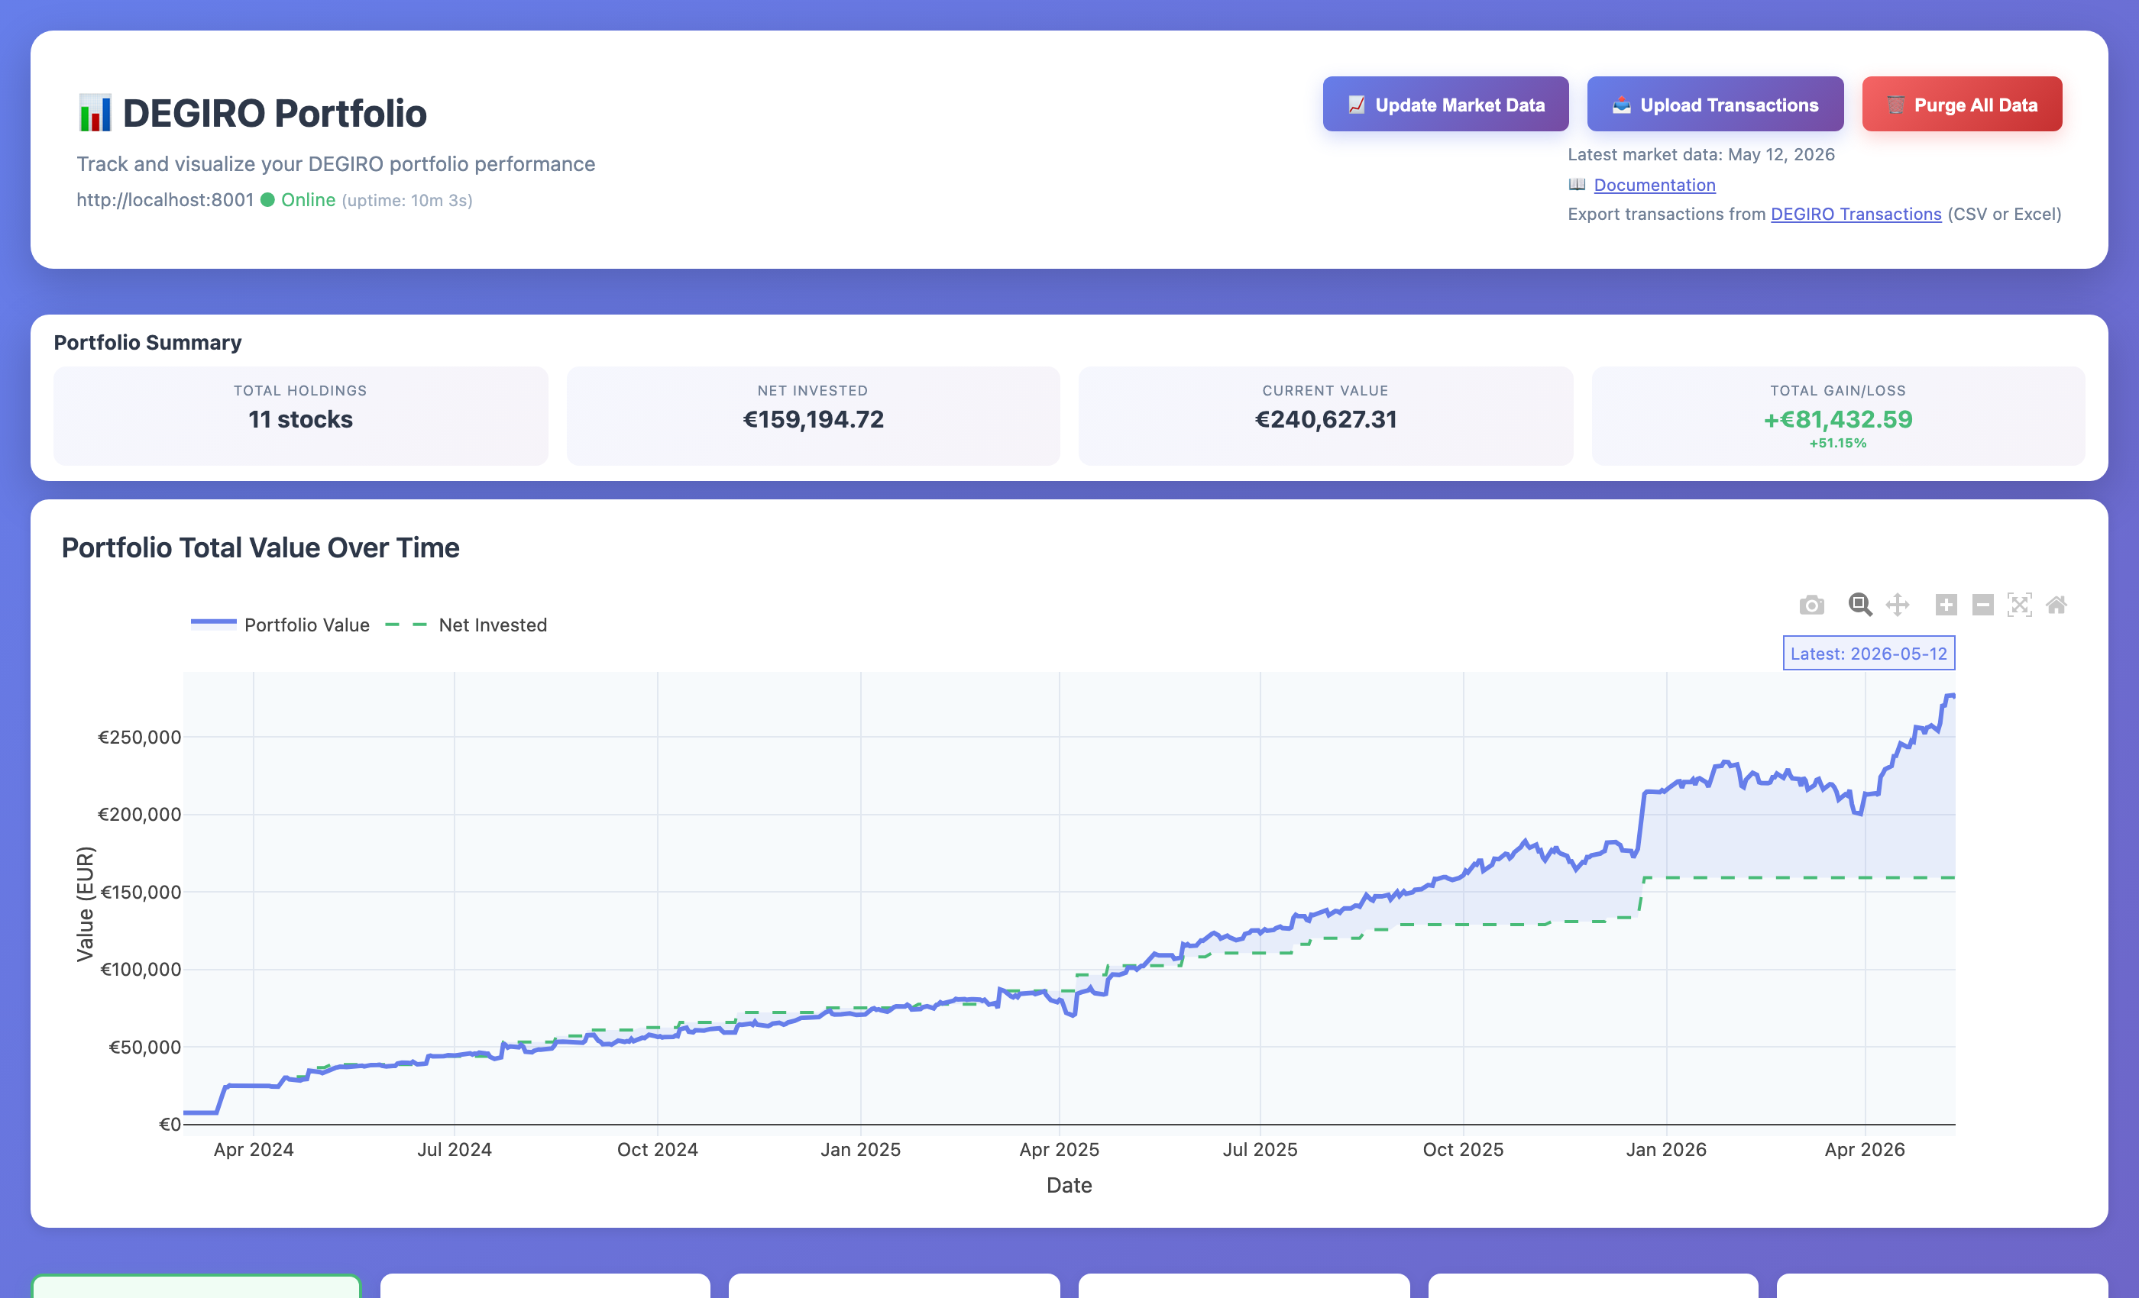Click the Total Holdings 11 stocks card
Image resolution: width=2139 pixels, height=1298 pixels.
tap(300, 415)
